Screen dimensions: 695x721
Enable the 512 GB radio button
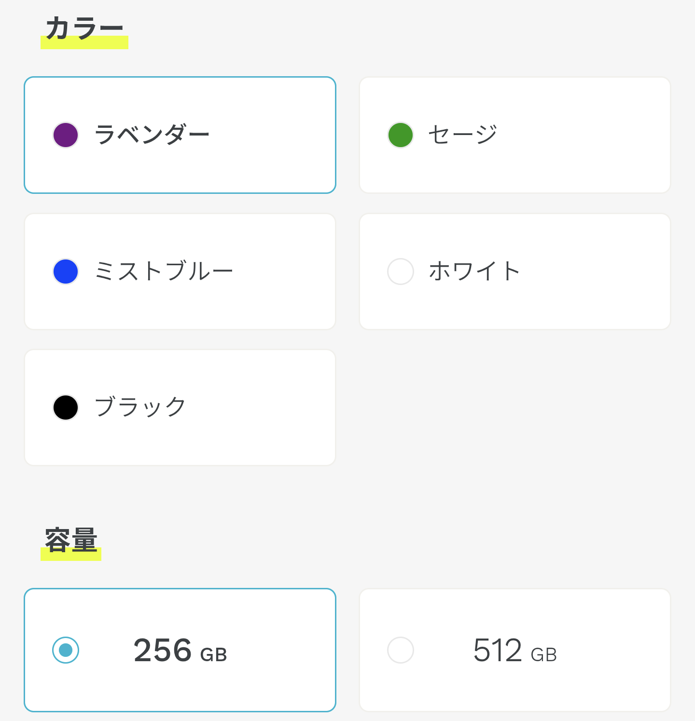click(401, 650)
